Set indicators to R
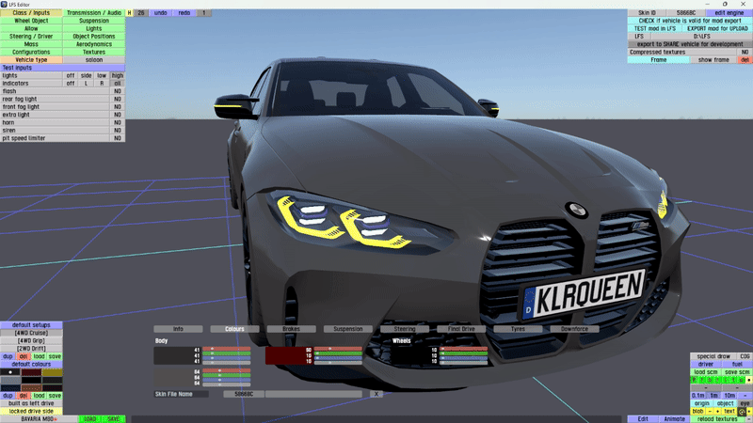This screenshot has width=753, height=423. (x=102, y=84)
